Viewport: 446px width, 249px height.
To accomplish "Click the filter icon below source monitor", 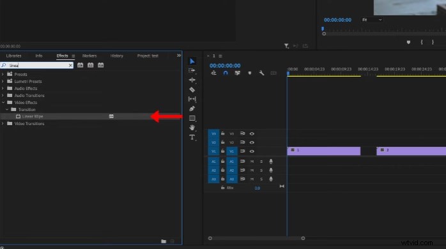I will 286,46.
